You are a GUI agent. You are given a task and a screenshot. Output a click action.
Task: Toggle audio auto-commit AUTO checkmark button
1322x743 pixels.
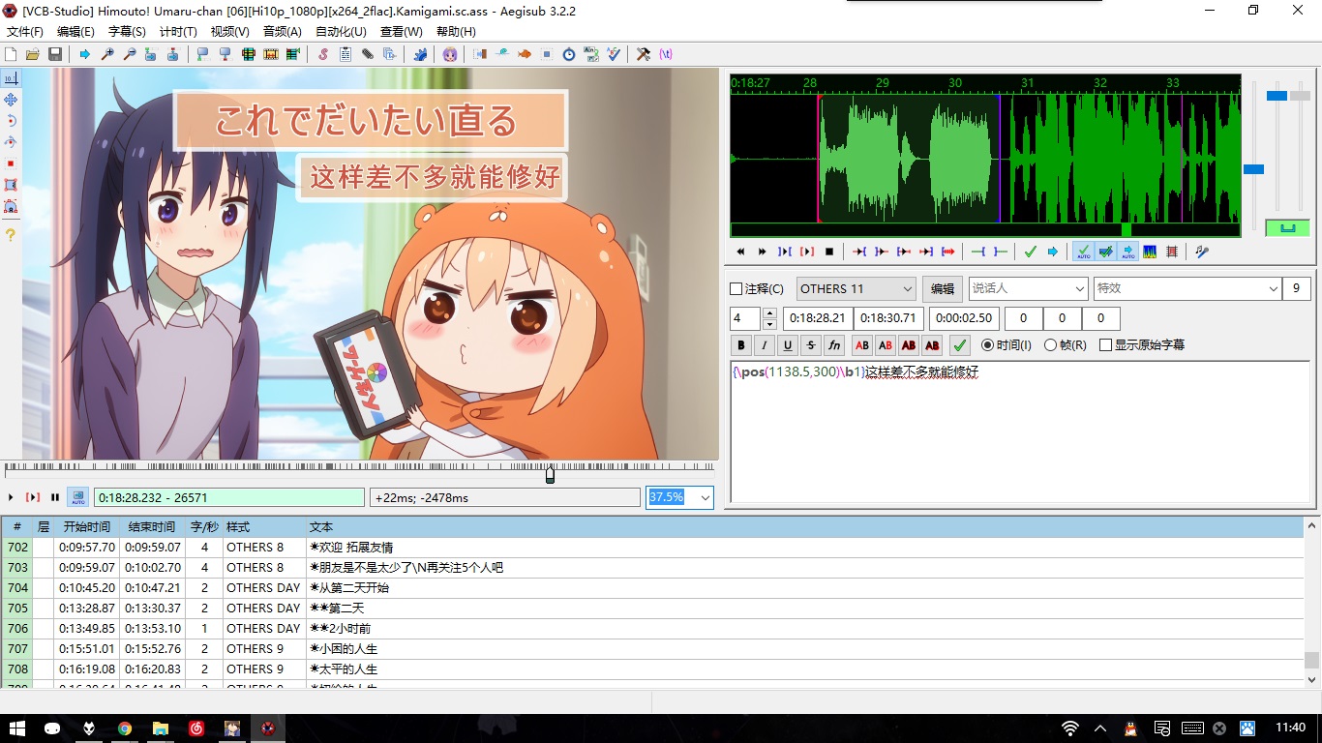pos(1083,252)
